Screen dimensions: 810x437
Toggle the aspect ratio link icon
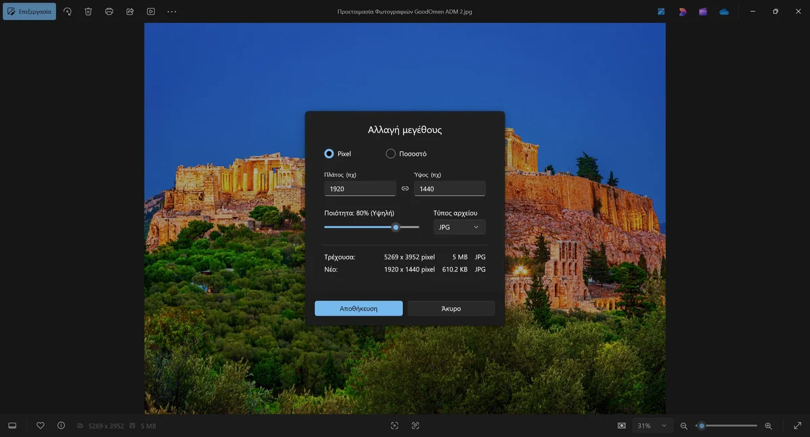tap(405, 188)
